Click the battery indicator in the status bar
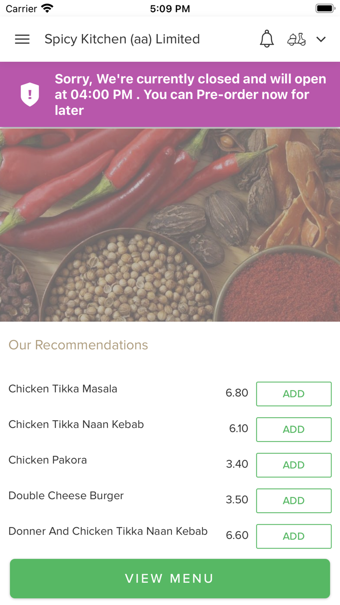Image resolution: width=340 pixels, height=605 pixels. tap(323, 7)
